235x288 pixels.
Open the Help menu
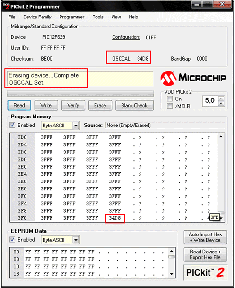click(133, 17)
